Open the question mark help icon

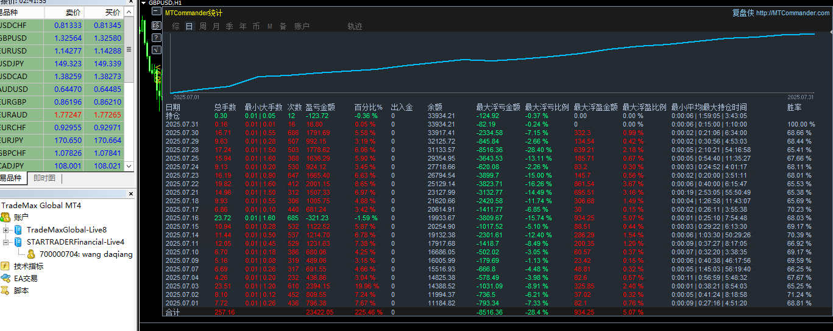(157, 37)
